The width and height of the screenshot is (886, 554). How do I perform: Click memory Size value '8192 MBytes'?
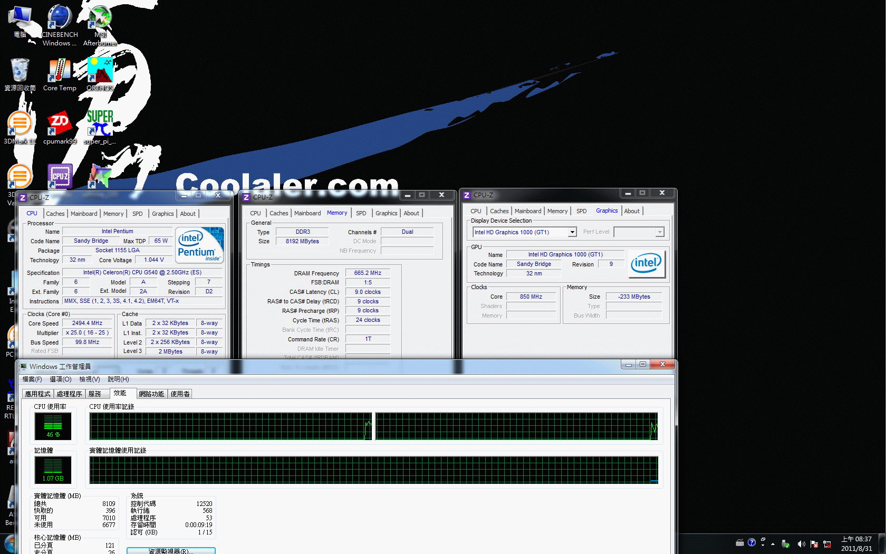tap(302, 241)
